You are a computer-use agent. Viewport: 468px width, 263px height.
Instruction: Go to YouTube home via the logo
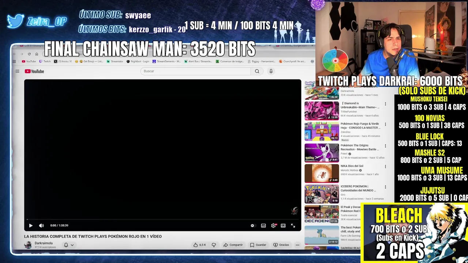34,71
